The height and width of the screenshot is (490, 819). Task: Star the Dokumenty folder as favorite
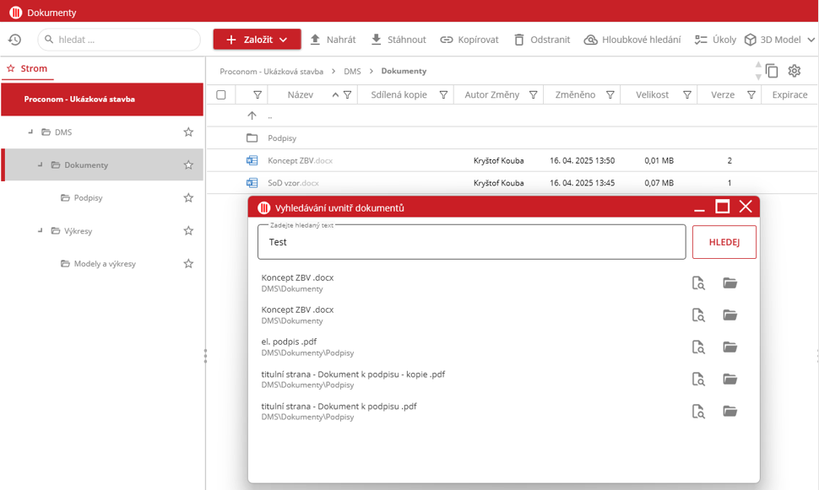[188, 165]
